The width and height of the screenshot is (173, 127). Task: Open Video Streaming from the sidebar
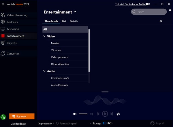tap(17, 15)
